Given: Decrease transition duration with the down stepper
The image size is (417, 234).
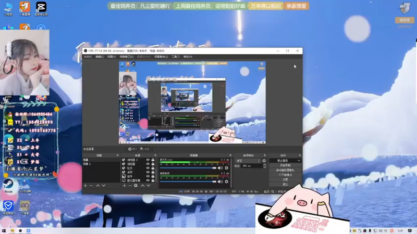Looking at the screenshot, I should (x=265, y=167).
